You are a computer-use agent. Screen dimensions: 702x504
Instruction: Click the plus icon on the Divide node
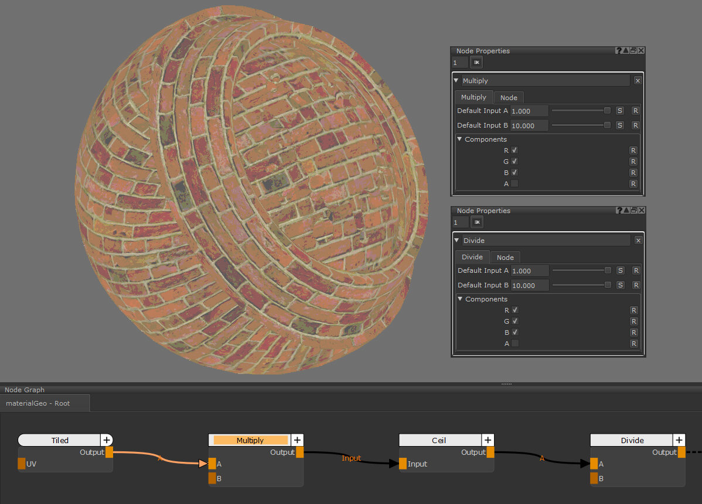pyautogui.click(x=679, y=440)
